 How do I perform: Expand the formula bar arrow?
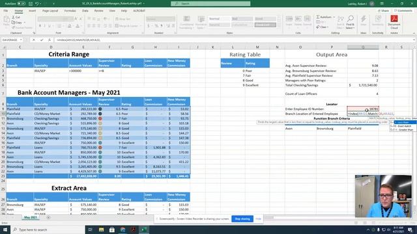[414, 40]
